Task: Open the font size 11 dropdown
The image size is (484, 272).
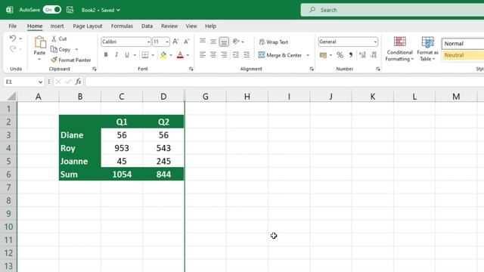Action: click(167, 42)
